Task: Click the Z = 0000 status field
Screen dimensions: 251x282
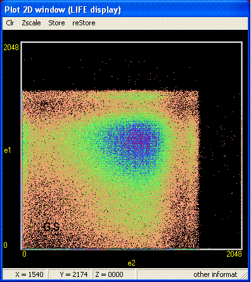Action: click(114, 274)
